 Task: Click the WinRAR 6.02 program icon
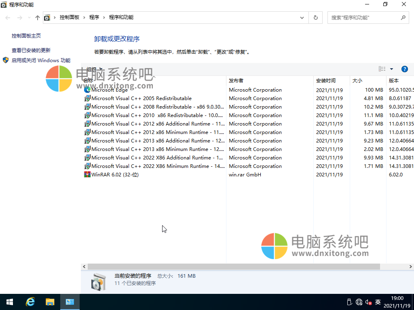(x=87, y=175)
